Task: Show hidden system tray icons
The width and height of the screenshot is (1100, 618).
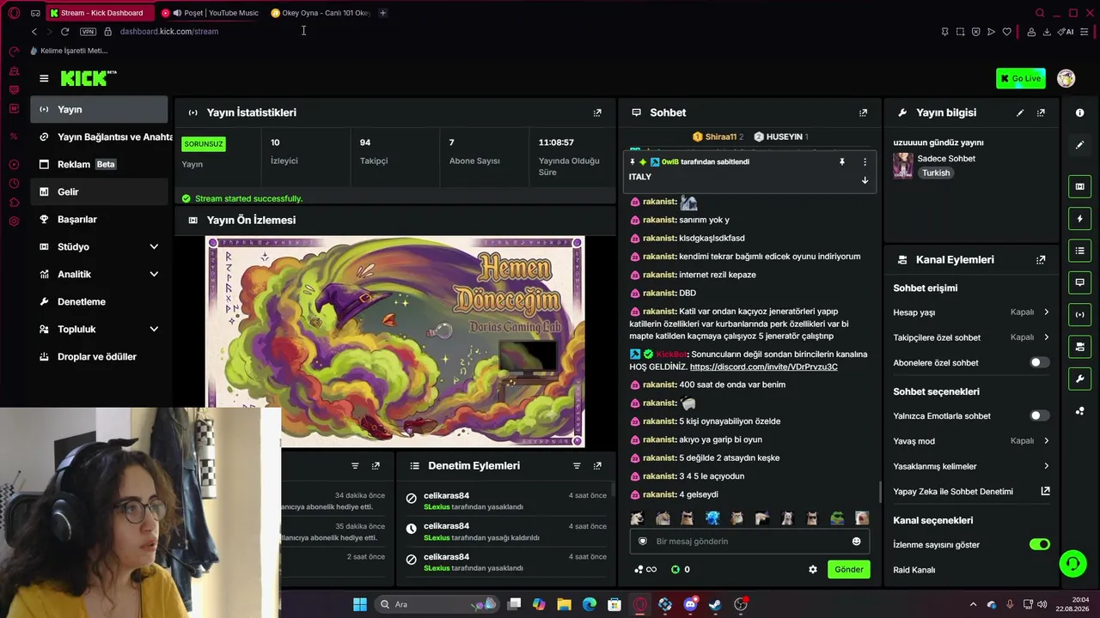Action: tap(973, 604)
